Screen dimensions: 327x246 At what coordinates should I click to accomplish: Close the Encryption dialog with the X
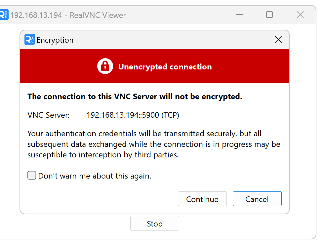[278, 40]
